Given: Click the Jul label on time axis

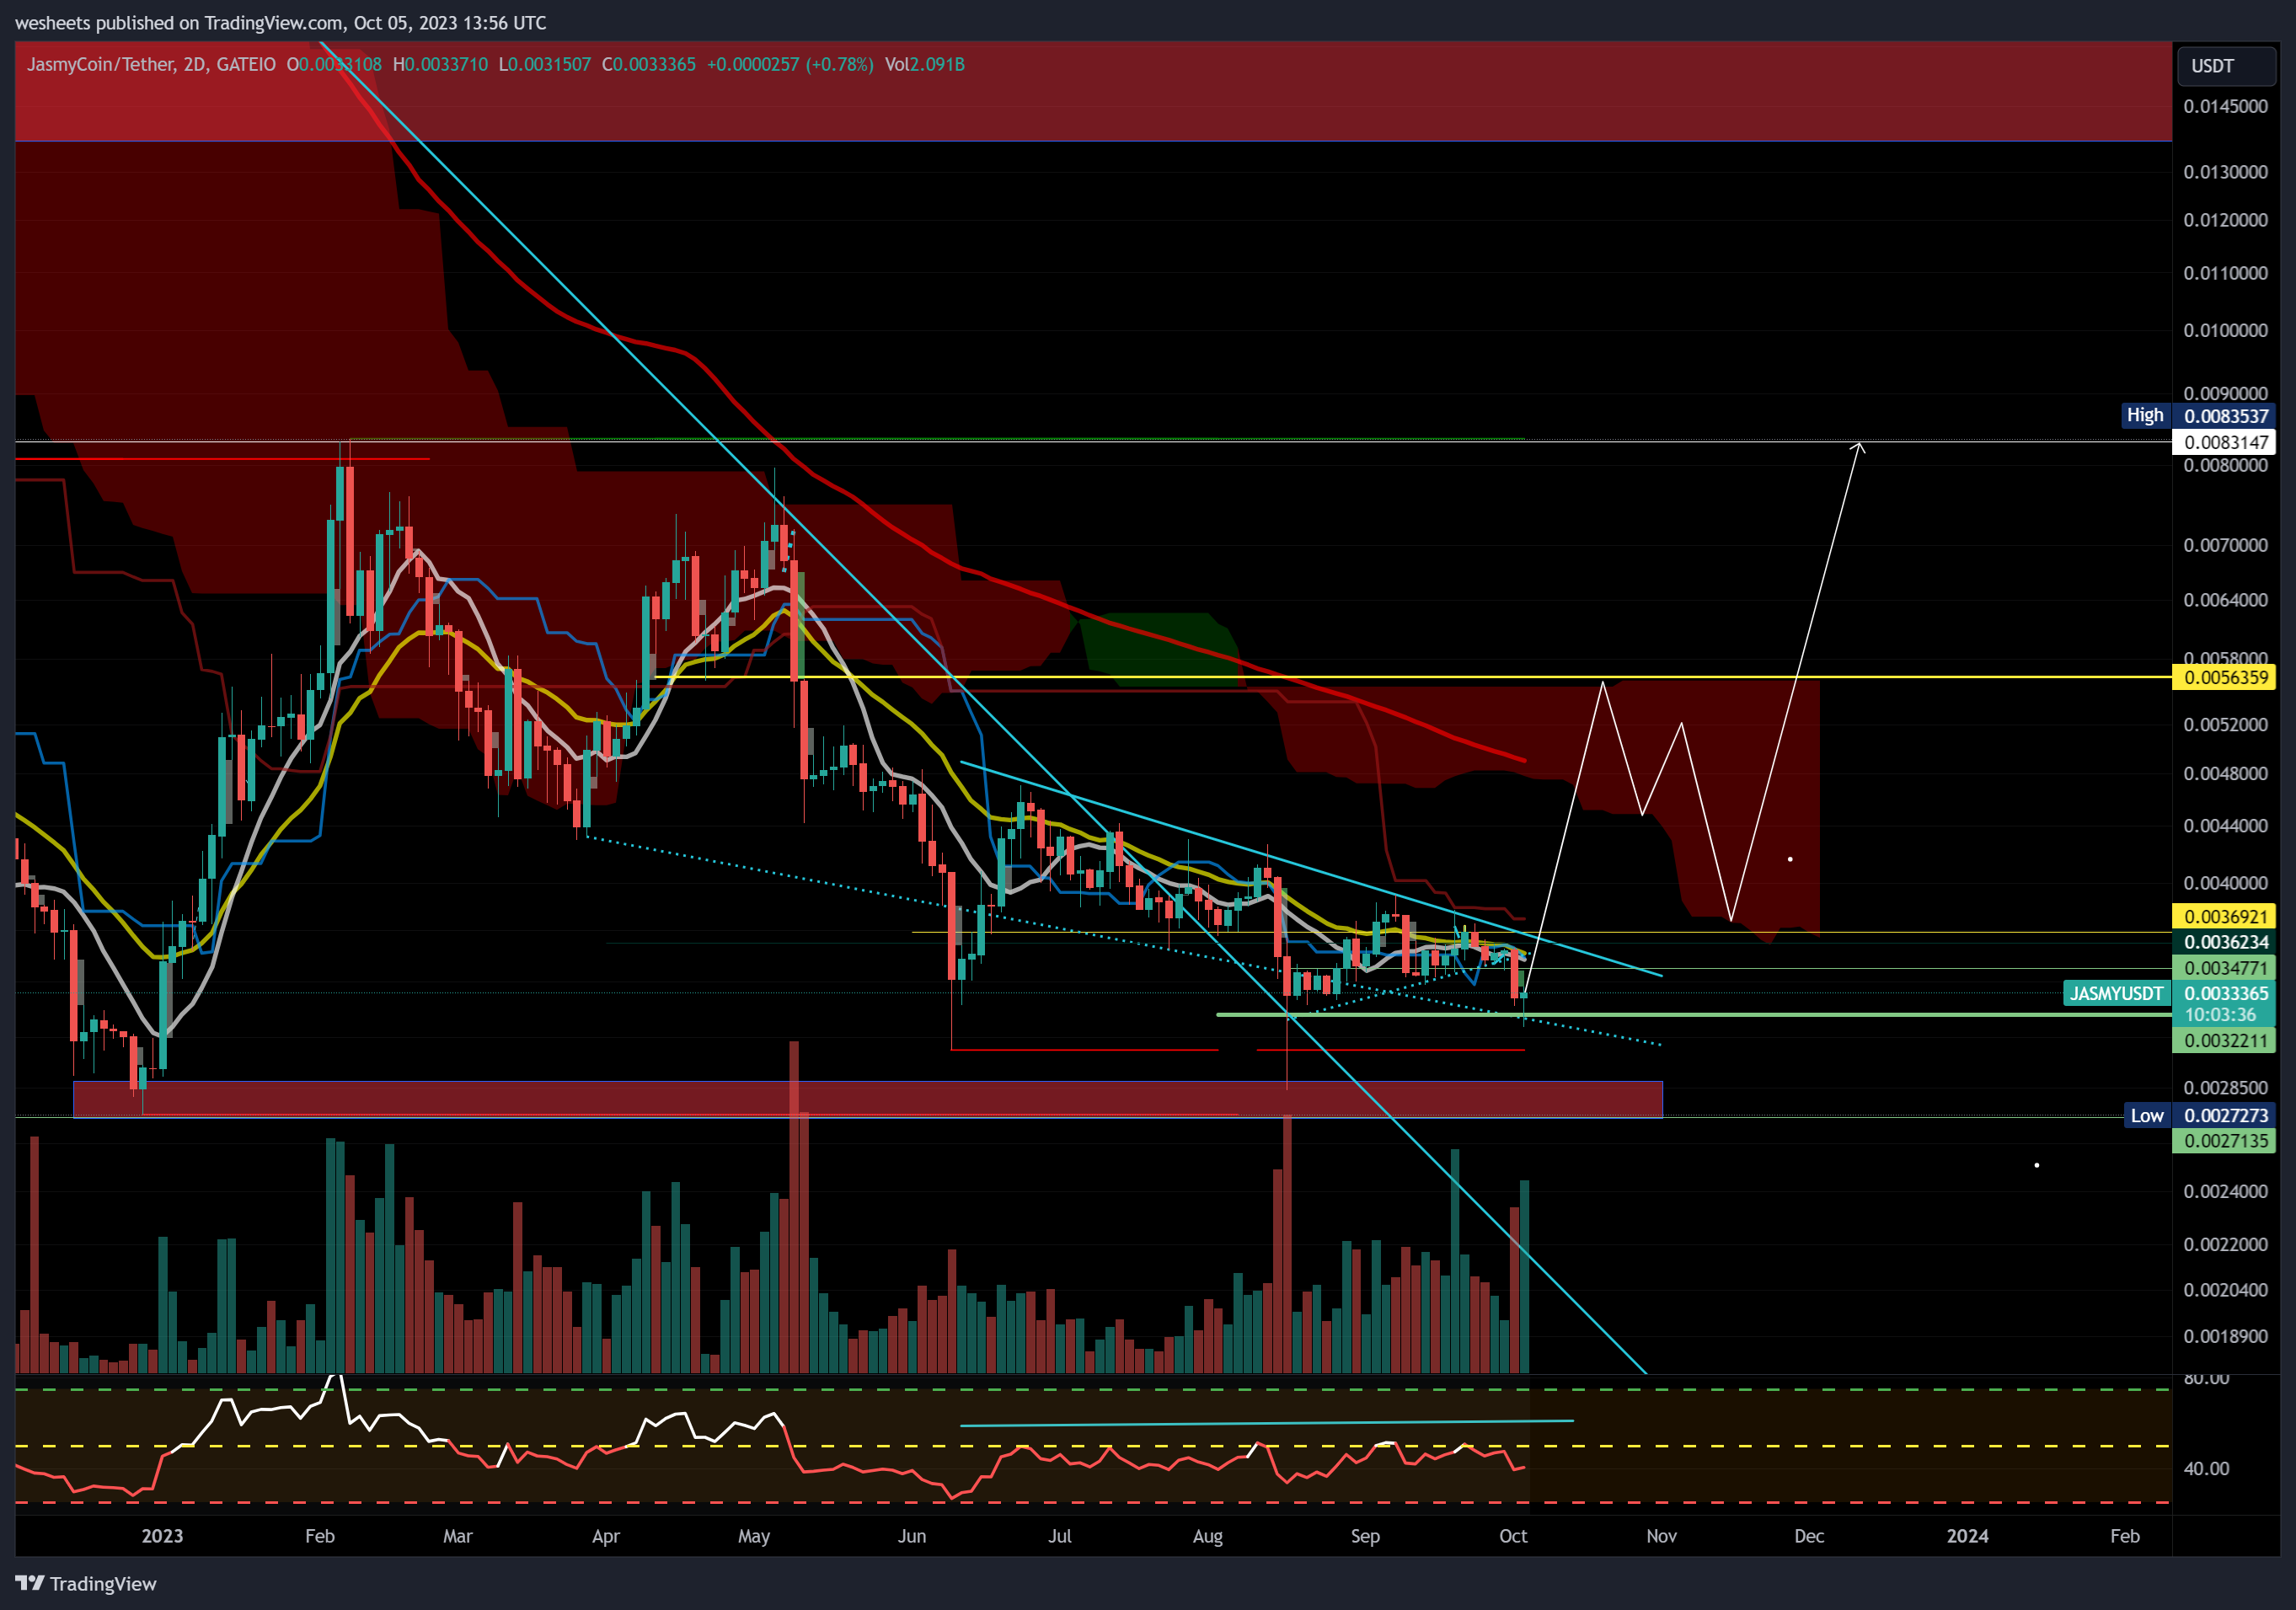Looking at the screenshot, I should click(x=1060, y=1536).
